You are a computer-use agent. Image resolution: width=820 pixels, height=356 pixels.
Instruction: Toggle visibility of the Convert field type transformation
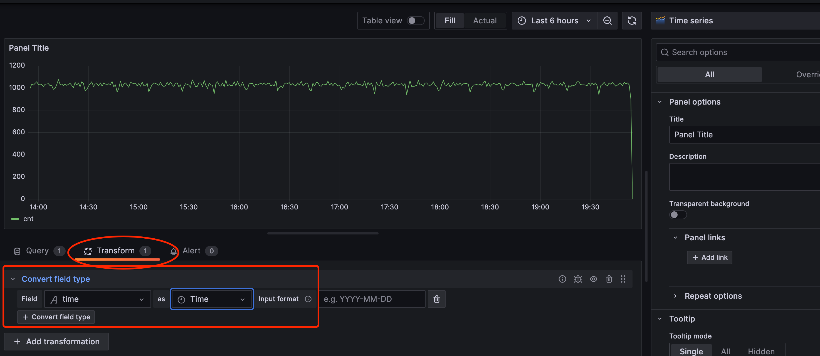pos(593,279)
